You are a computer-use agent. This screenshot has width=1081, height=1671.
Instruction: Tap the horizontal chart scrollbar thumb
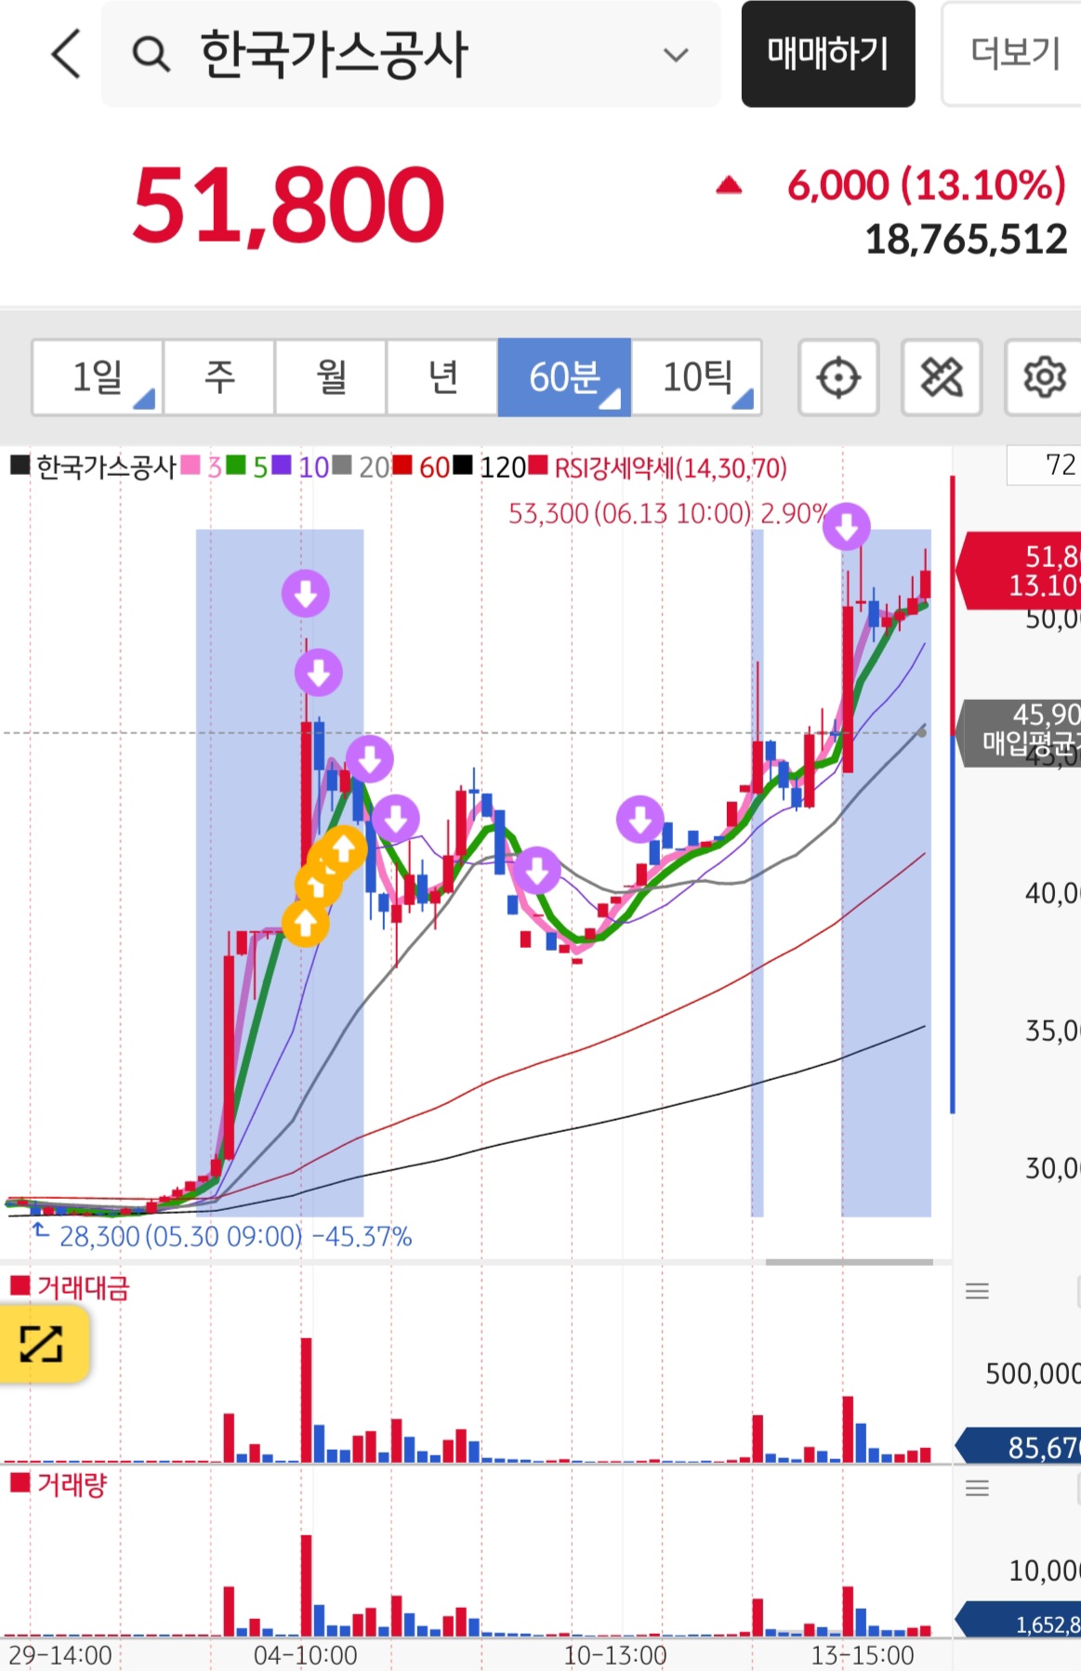850,1261
